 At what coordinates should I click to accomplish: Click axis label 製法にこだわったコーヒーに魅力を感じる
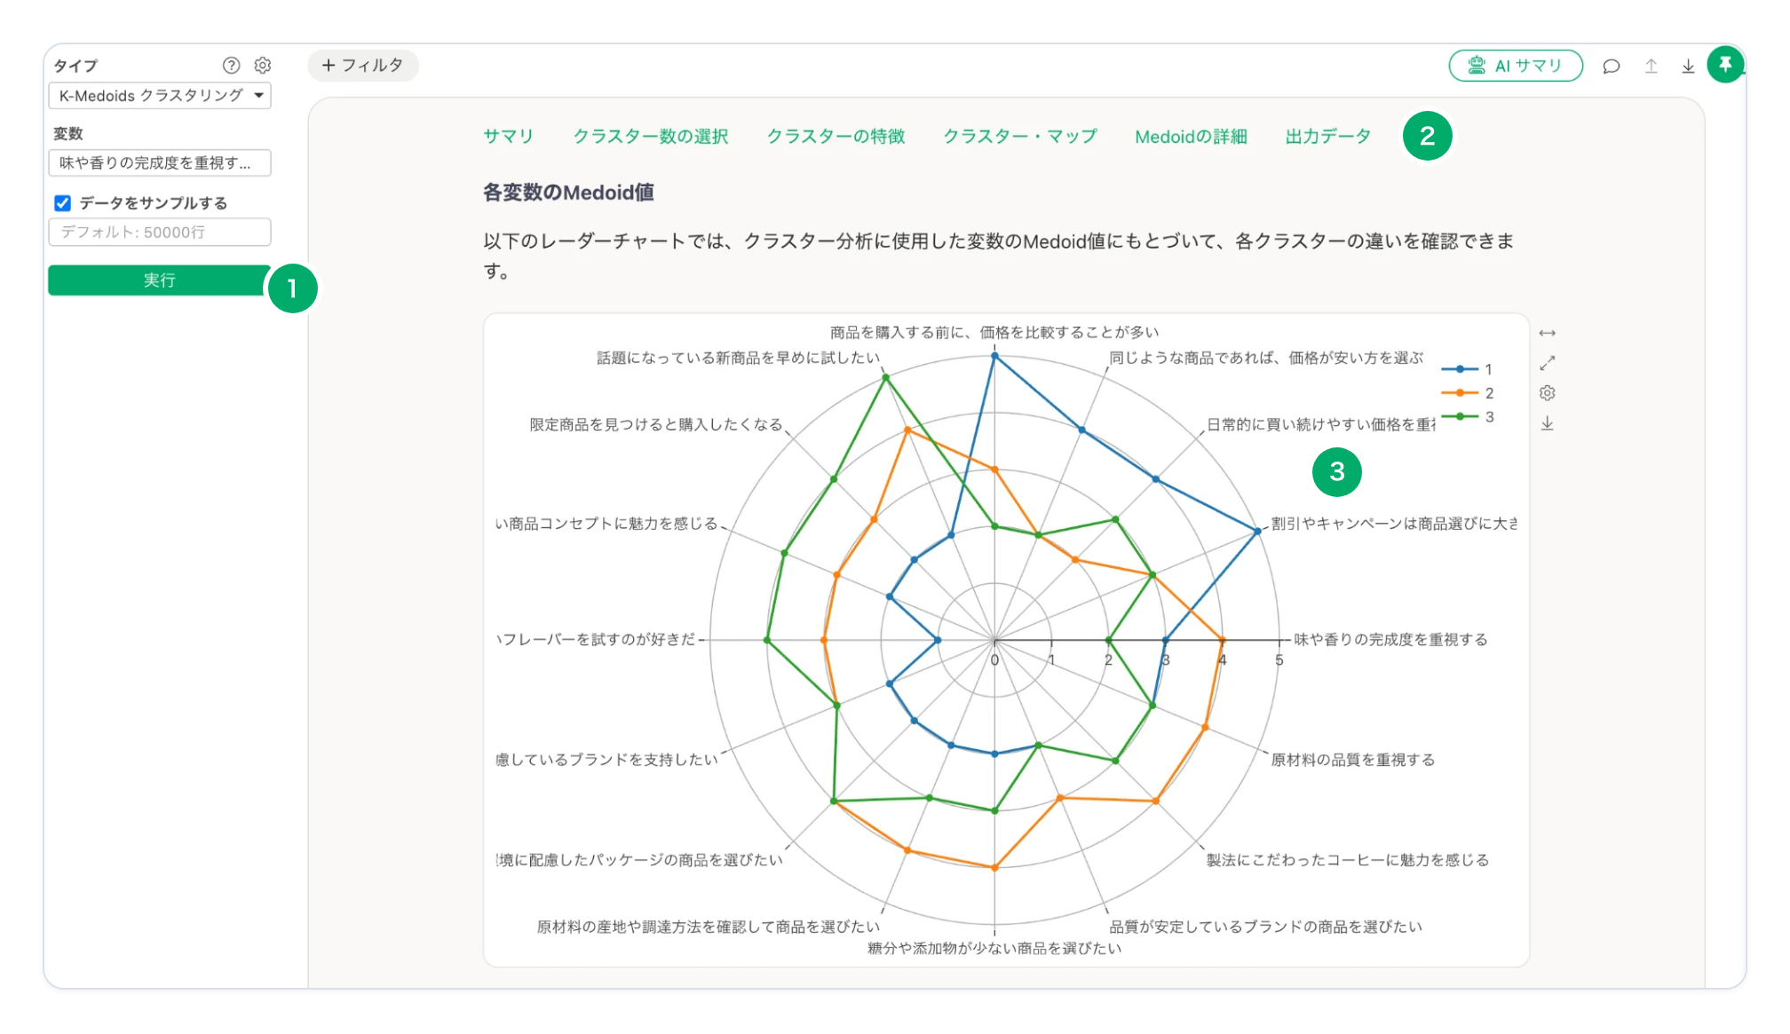click(1348, 860)
